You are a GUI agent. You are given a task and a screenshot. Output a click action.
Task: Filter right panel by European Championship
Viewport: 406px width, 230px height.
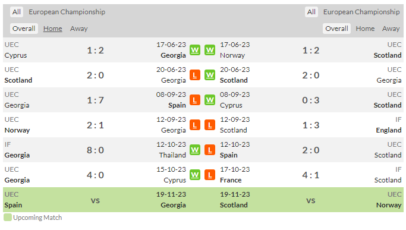361,12
